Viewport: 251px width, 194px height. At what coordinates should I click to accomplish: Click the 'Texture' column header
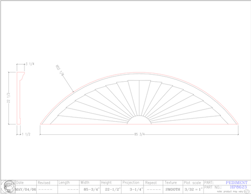[171, 183]
